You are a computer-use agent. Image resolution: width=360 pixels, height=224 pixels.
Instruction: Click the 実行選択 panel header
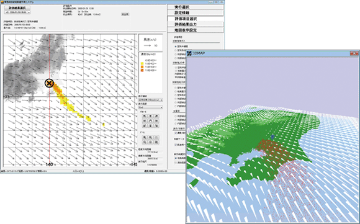196,7
